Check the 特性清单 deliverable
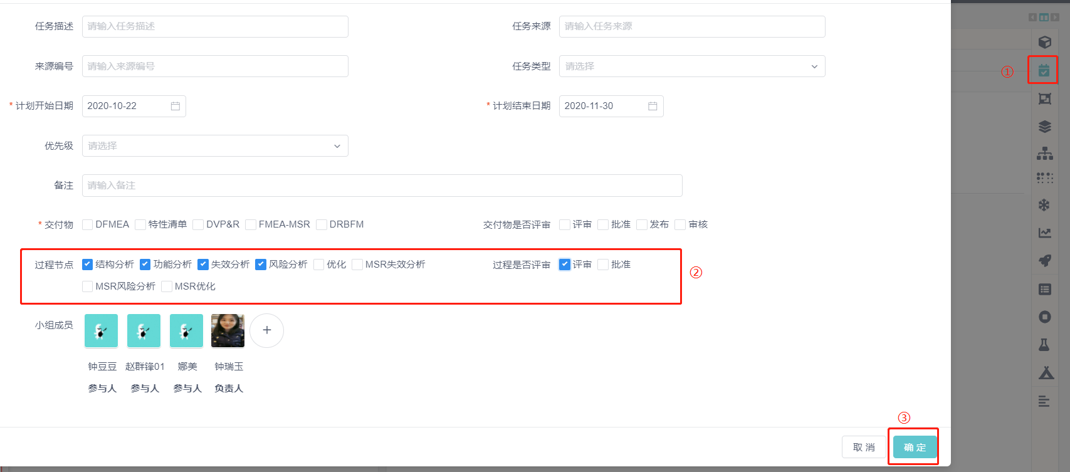 pos(140,224)
